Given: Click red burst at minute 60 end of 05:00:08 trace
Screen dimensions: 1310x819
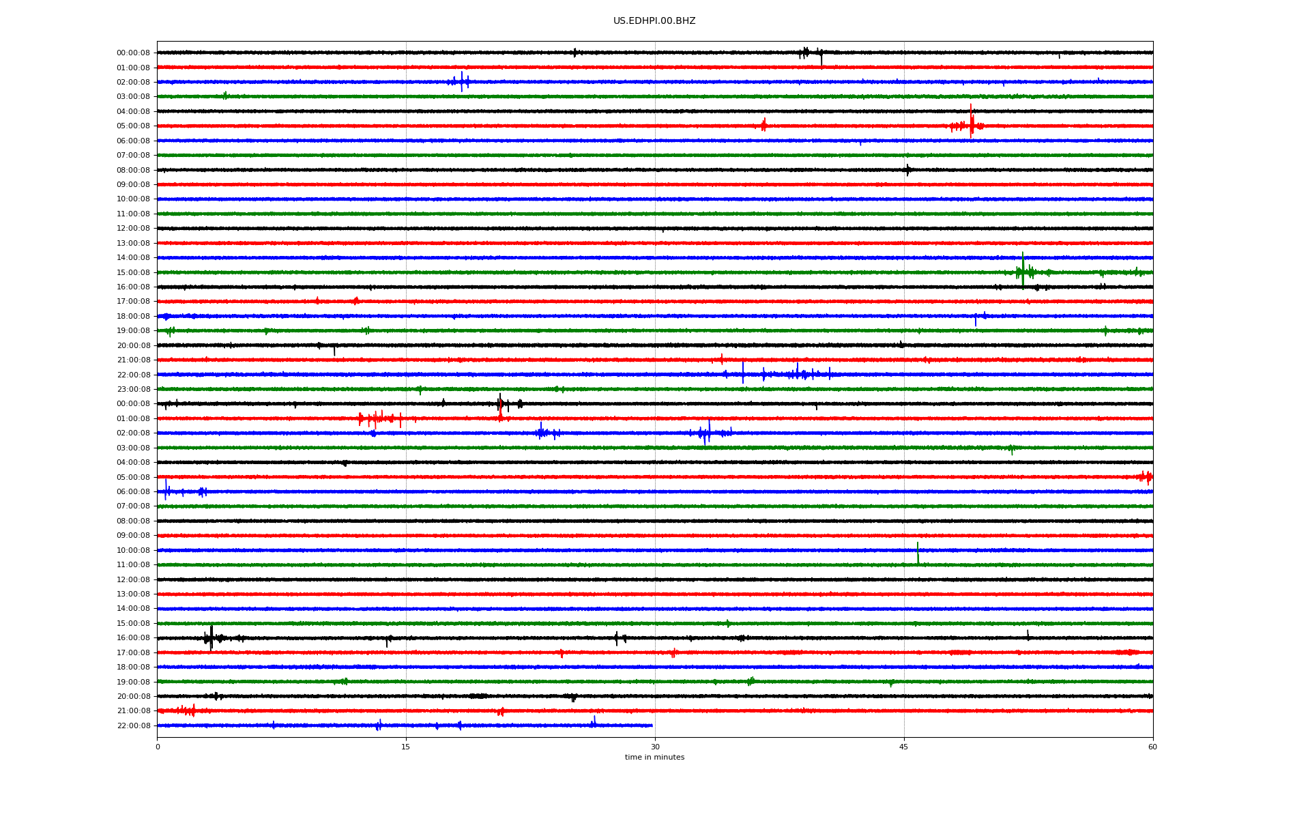Looking at the screenshot, I should pos(1148,477).
